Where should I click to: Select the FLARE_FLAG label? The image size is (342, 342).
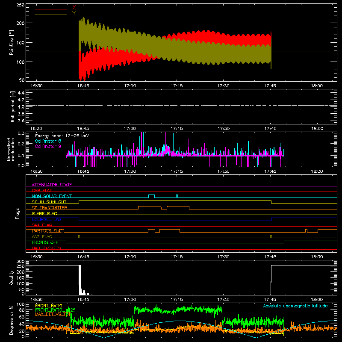pyautogui.click(x=44, y=213)
